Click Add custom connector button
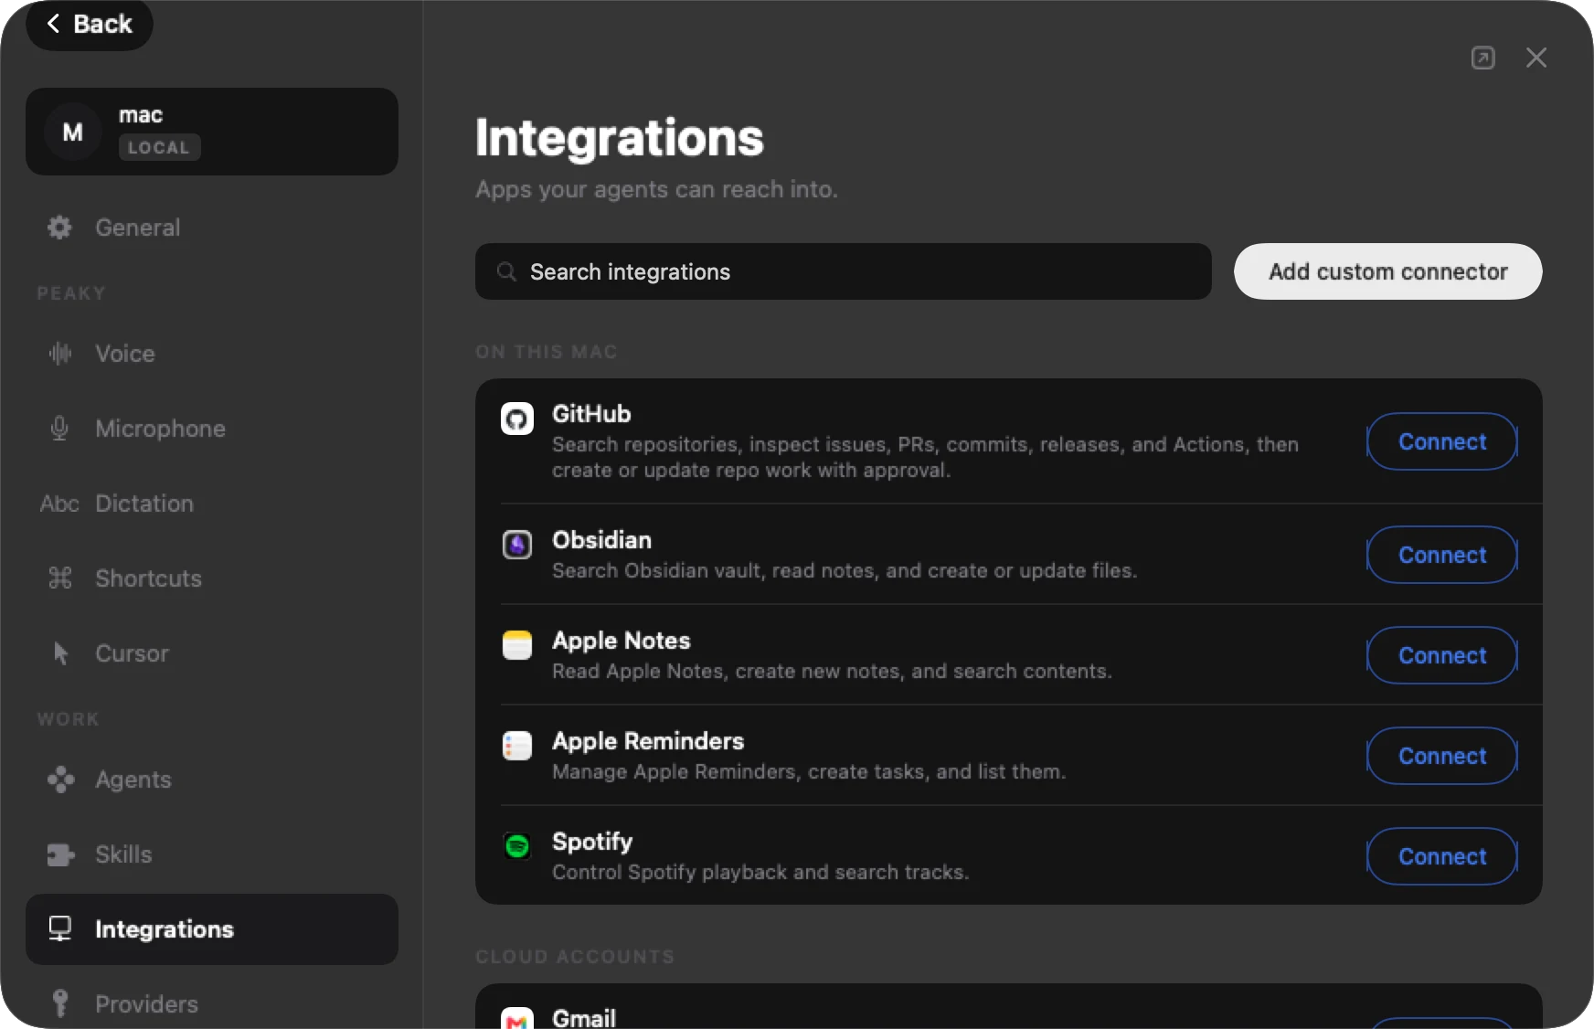 tap(1387, 271)
